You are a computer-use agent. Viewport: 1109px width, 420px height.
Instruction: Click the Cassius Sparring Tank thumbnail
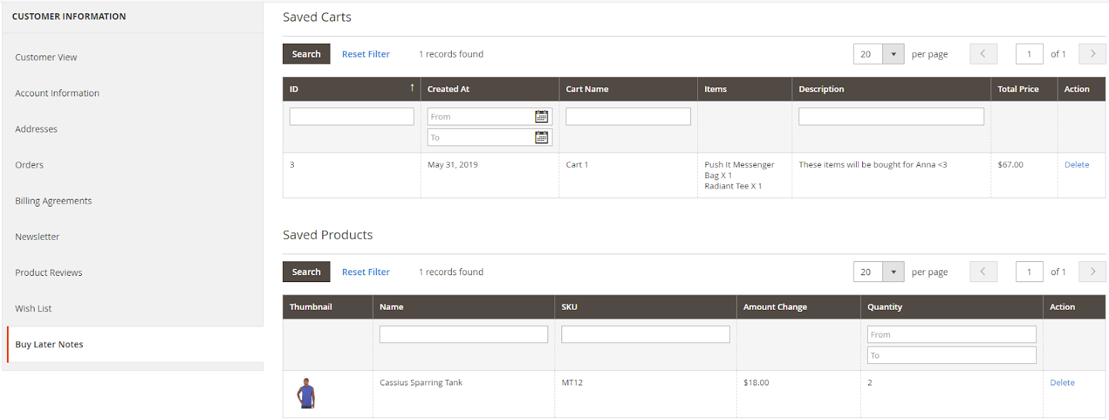(x=306, y=394)
